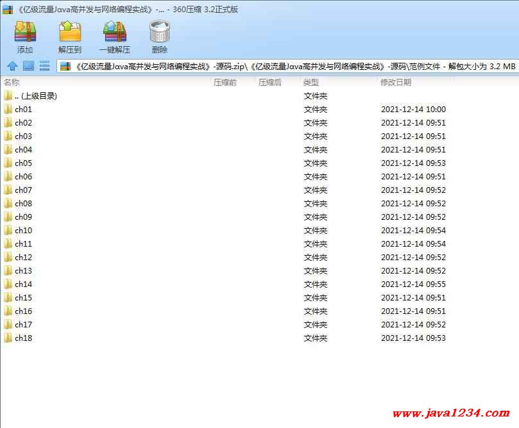519x428 pixels.
Task: Click the 压缩后 column header
Action: (269, 83)
